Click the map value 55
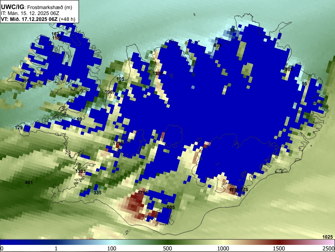Viewport: 335px width, 252px height. point(304,84)
